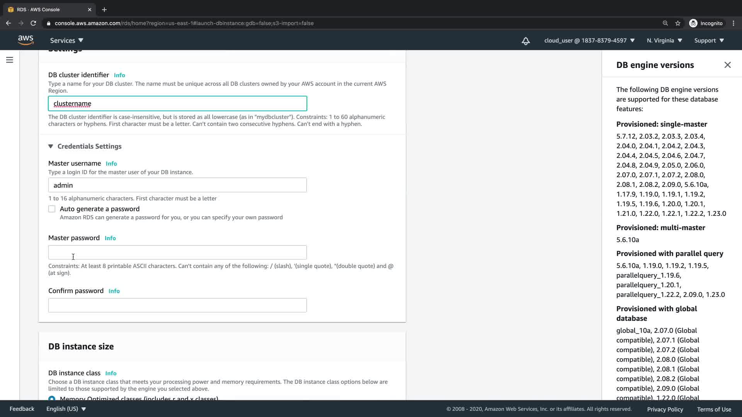Image resolution: width=742 pixels, height=417 pixels.
Task: Click the browser reload icon
Action: tap(33, 23)
